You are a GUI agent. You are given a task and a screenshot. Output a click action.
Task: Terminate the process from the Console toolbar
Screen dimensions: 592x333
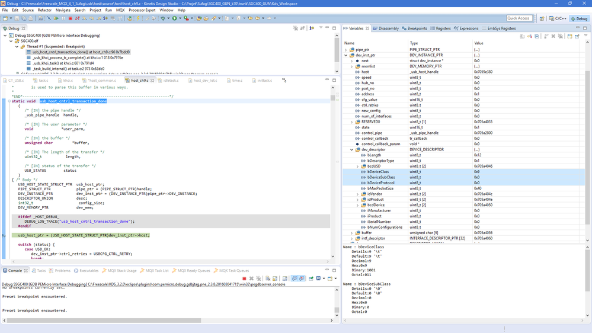coord(244,278)
